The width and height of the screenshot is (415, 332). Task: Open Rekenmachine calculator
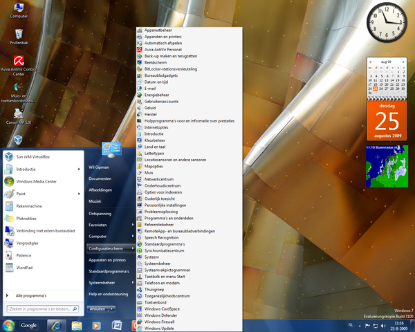[x=43, y=206]
